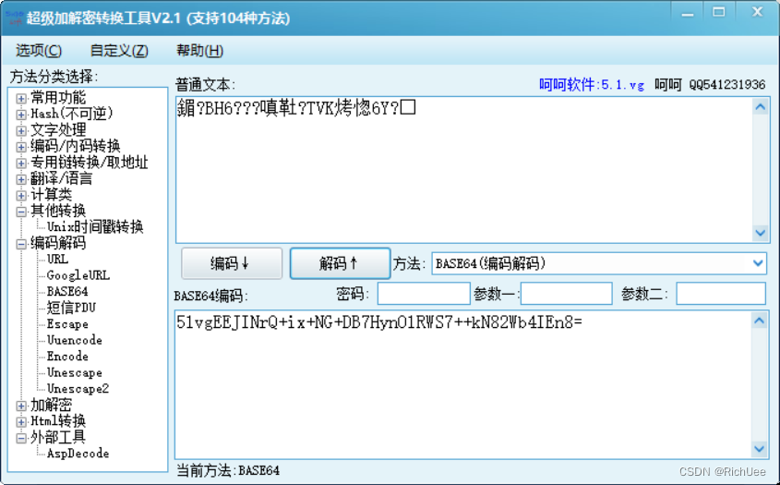
Task: Select the Unescape tree item
Action: click(x=75, y=372)
